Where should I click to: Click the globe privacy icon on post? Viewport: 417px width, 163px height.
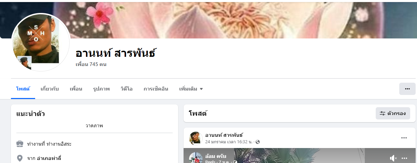tap(258, 142)
